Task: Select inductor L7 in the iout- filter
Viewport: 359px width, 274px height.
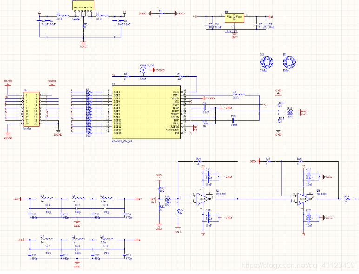Action: coord(47,239)
